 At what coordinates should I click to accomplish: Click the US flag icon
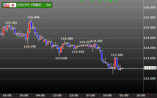coord(6,5)
